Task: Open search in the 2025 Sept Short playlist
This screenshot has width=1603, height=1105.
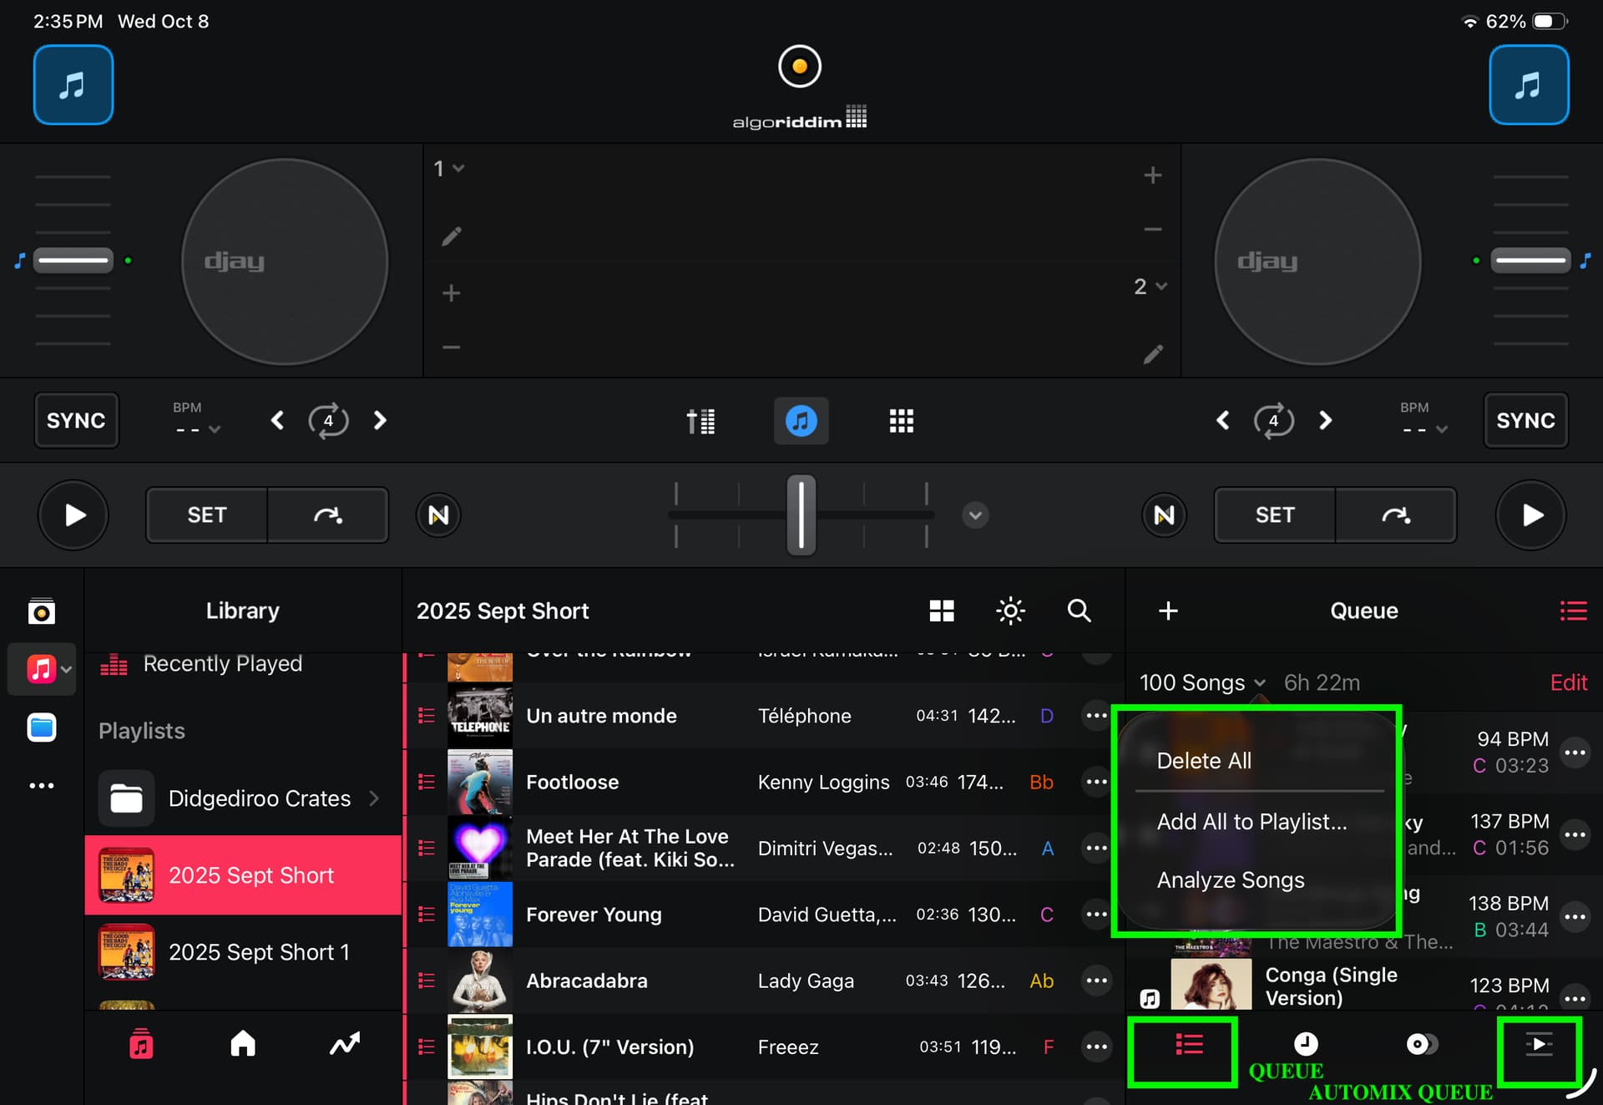Action: (x=1079, y=611)
